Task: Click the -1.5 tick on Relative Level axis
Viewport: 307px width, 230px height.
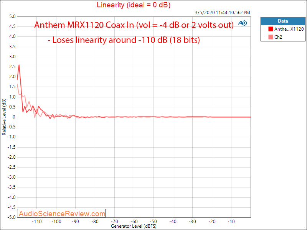Action: pos(12,147)
